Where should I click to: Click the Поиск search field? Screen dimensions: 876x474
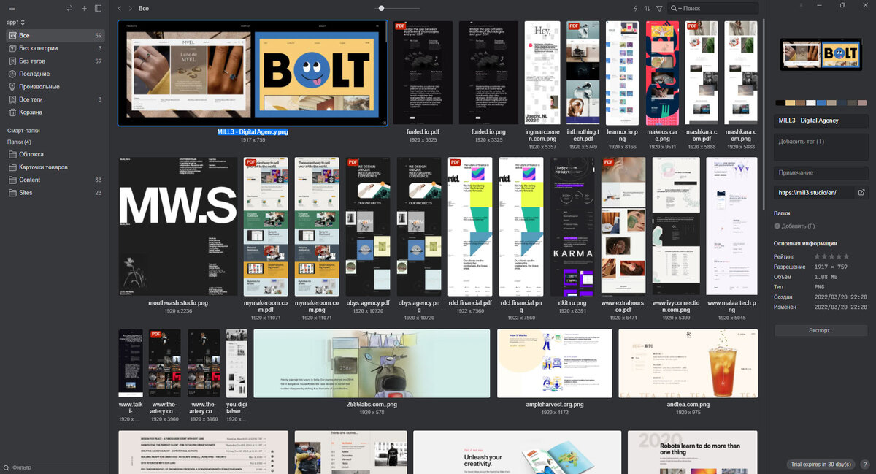[x=712, y=8]
